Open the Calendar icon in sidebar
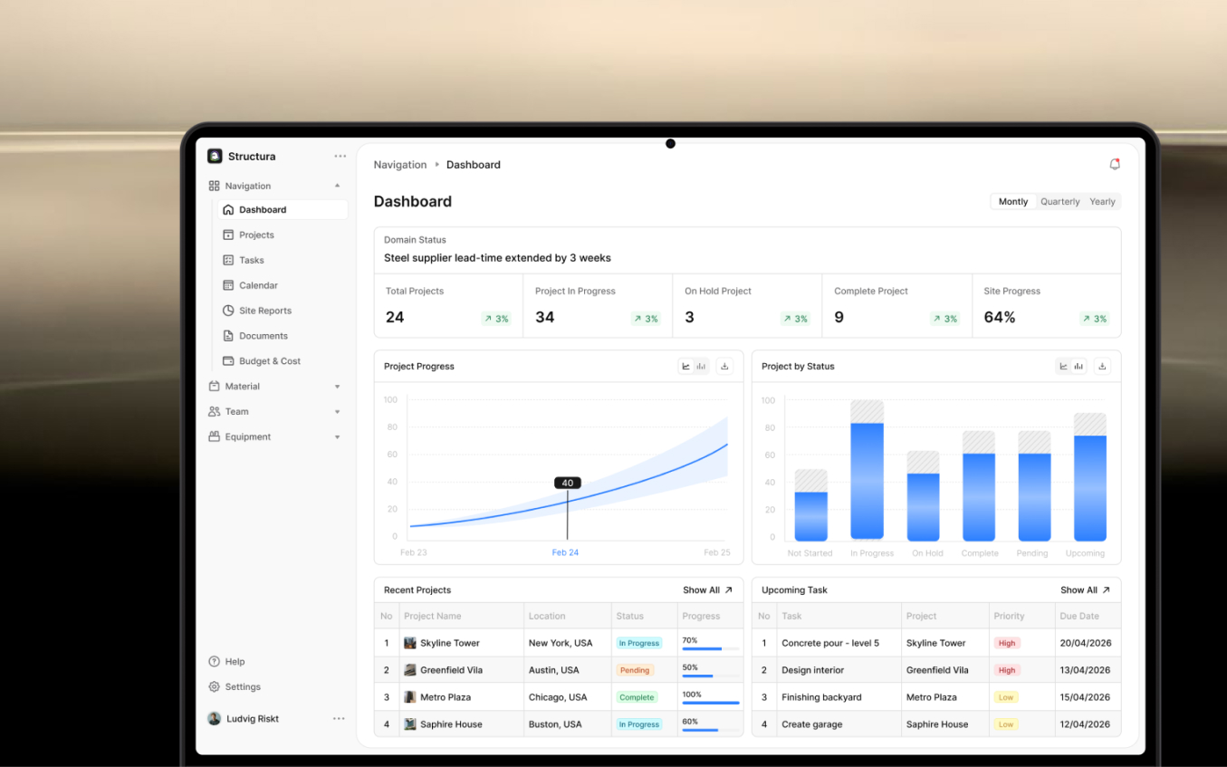The width and height of the screenshot is (1227, 767). [228, 285]
